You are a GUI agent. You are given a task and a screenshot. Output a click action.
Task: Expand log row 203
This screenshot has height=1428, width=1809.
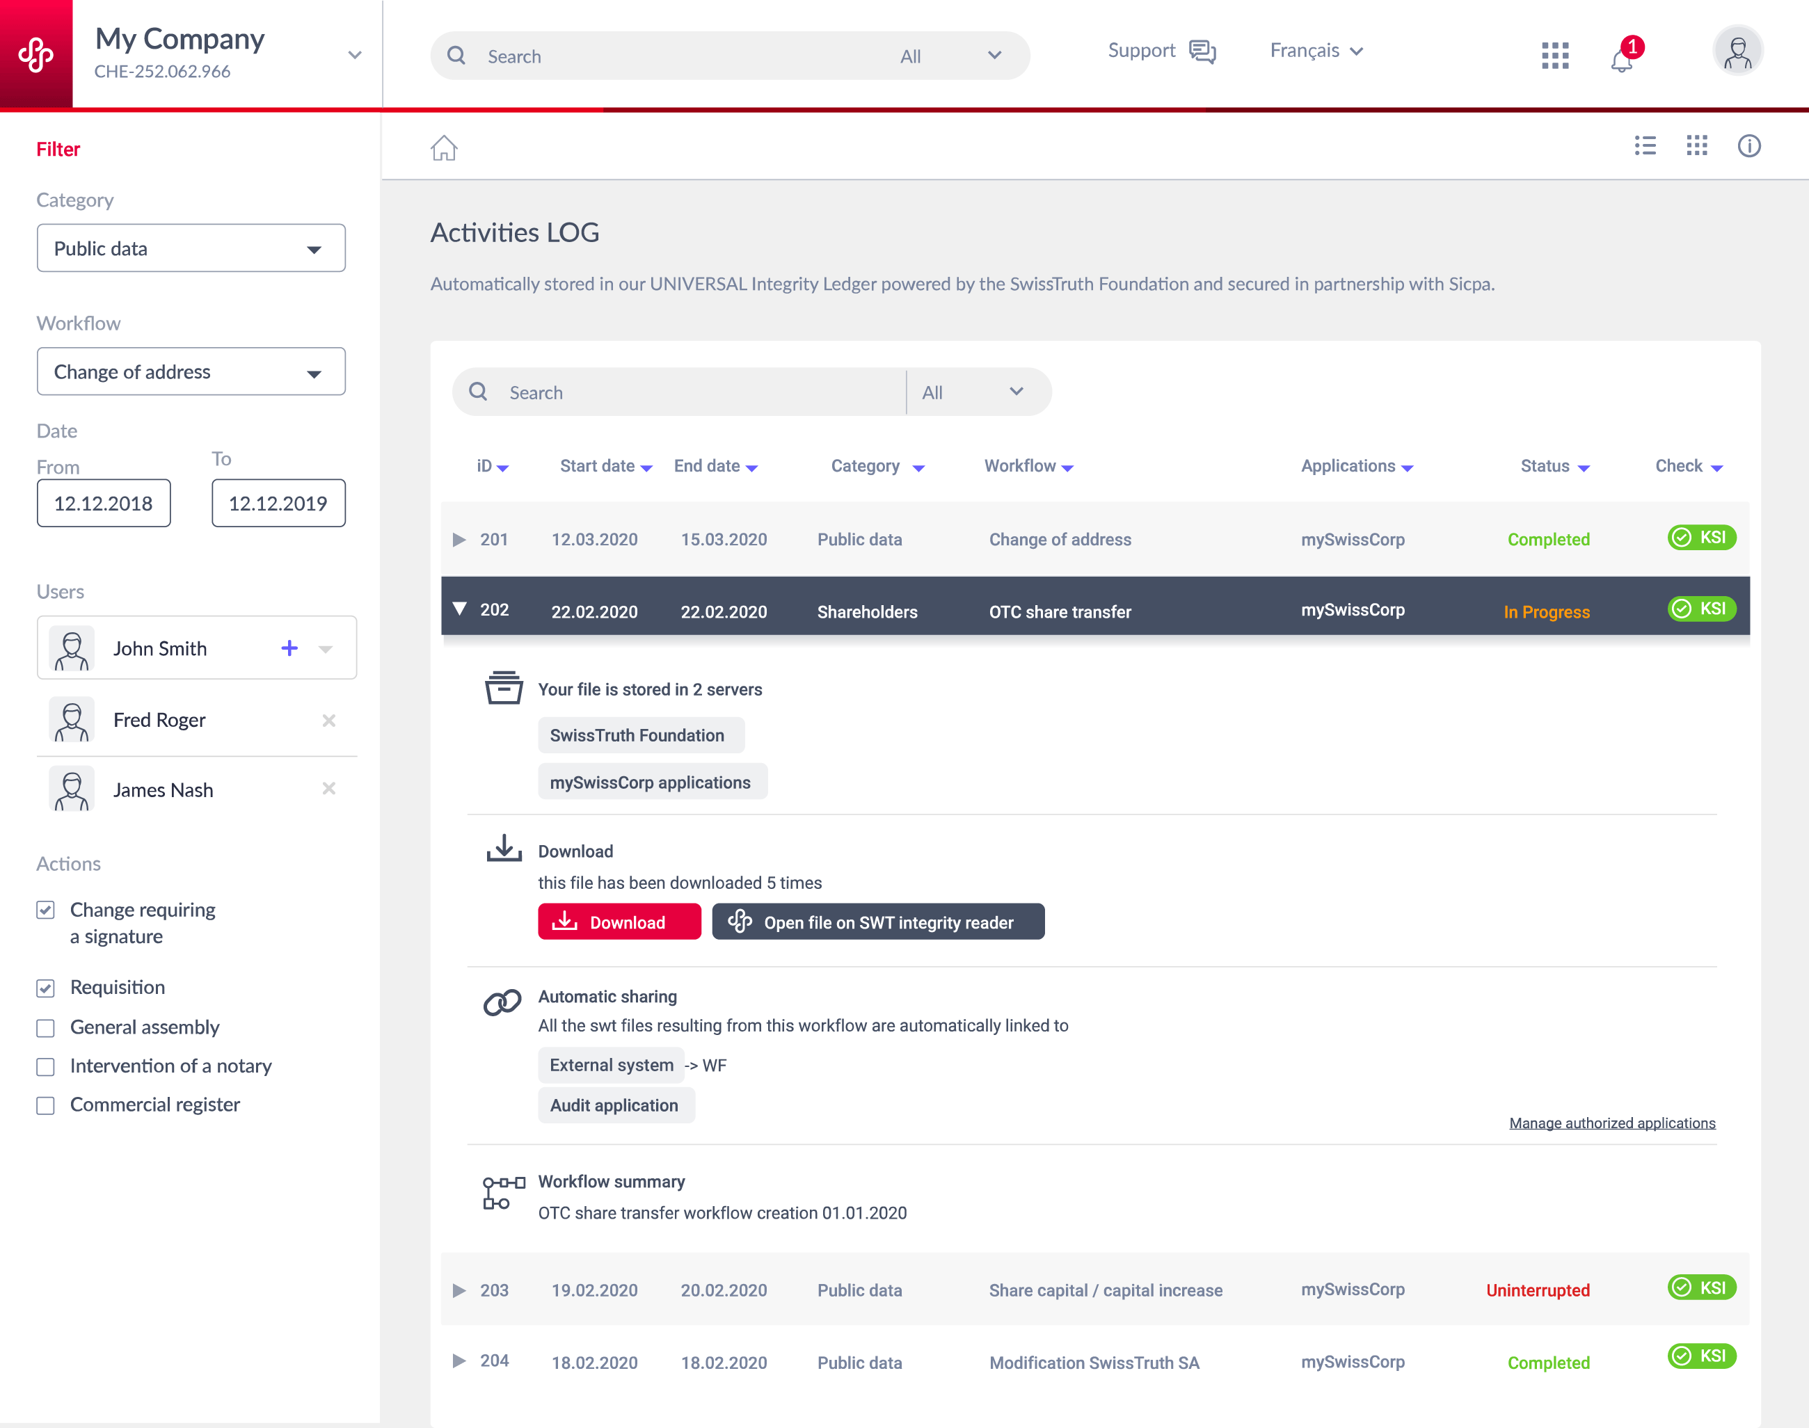click(x=459, y=1290)
